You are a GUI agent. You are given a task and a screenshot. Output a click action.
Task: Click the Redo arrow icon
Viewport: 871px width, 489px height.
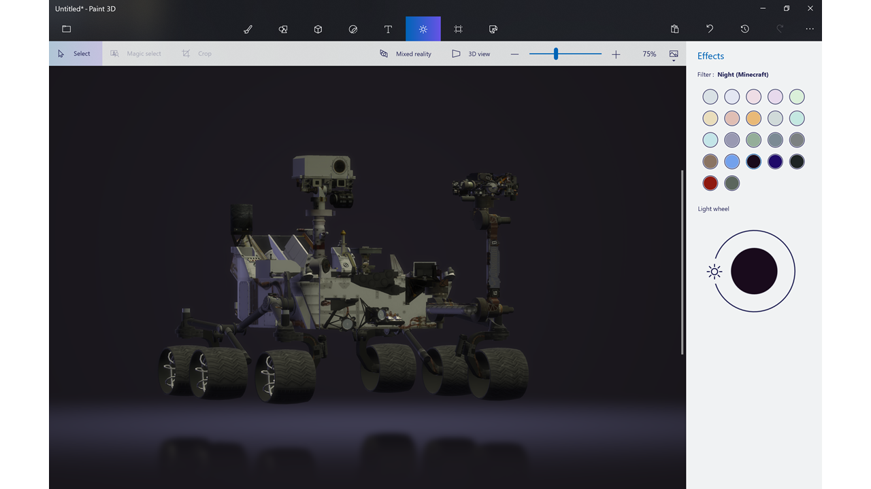(780, 29)
